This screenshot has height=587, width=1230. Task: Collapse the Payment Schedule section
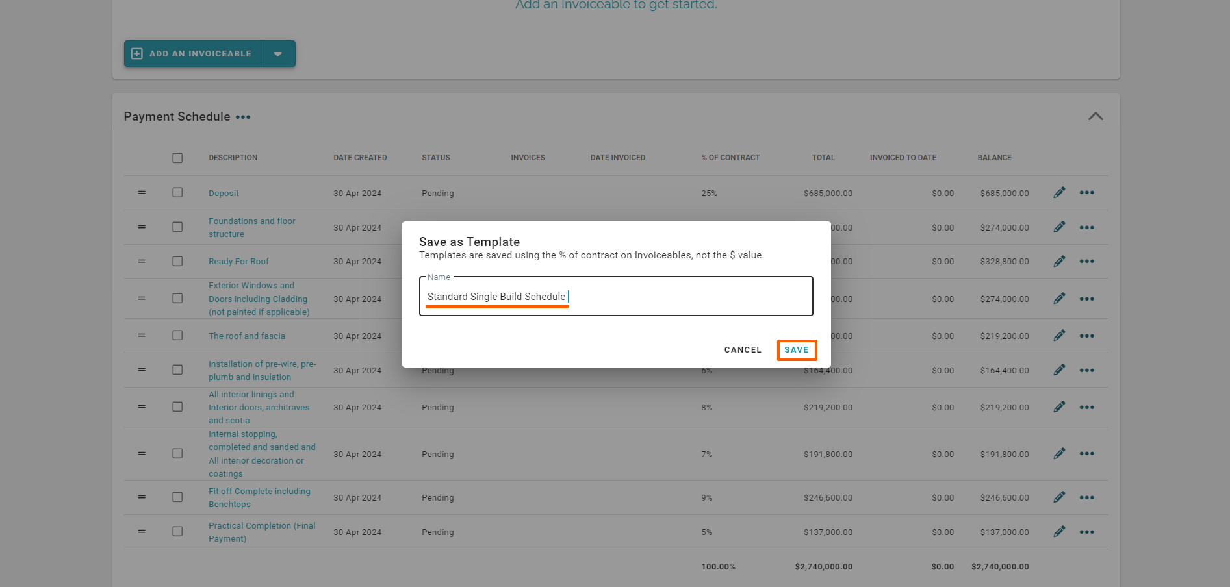coord(1095,116)
